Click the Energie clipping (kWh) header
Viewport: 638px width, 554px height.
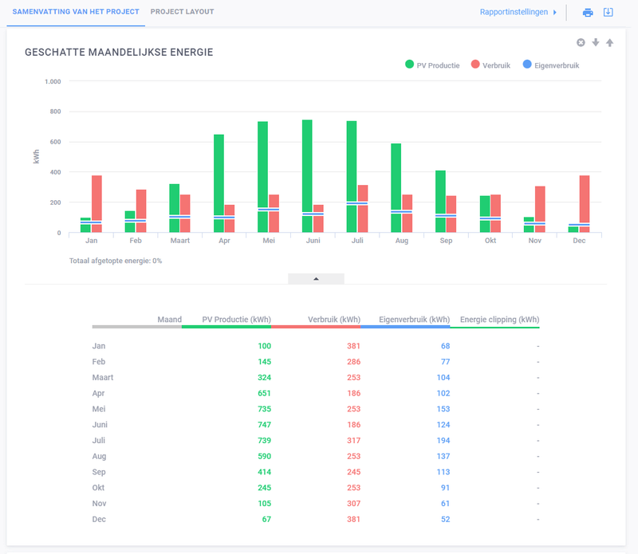click(499, 320)
